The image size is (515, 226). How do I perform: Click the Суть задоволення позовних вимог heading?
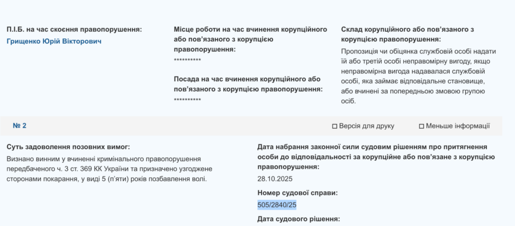click(x=68, y=147)
